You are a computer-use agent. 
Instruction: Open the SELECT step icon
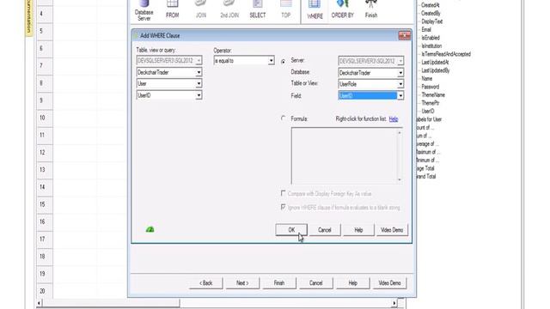click(258, 9)
